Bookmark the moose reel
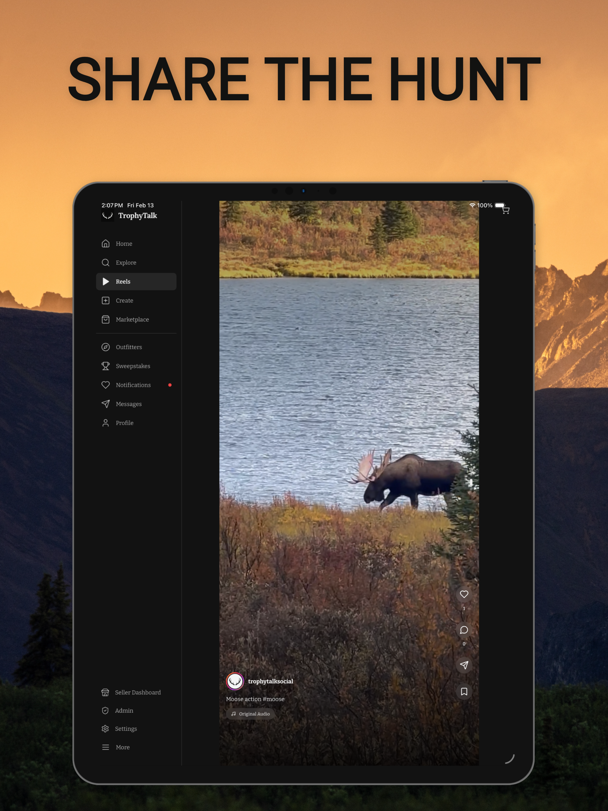 click(x=464, y=691)
